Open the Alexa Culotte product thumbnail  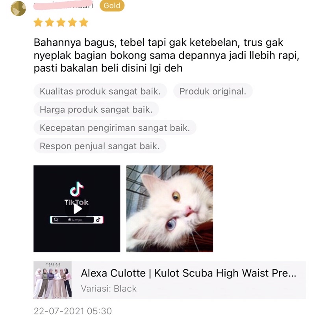[x=52, y=280]
